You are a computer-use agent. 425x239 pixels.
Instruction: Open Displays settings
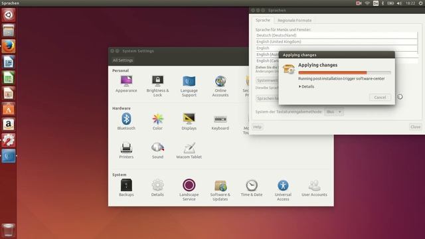tap(189, 121)
